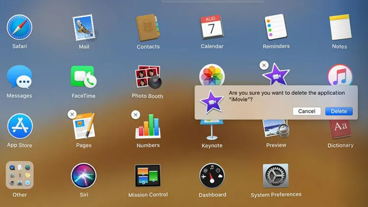
Task: Open the Calendar app icon
Action: (212, 27)
